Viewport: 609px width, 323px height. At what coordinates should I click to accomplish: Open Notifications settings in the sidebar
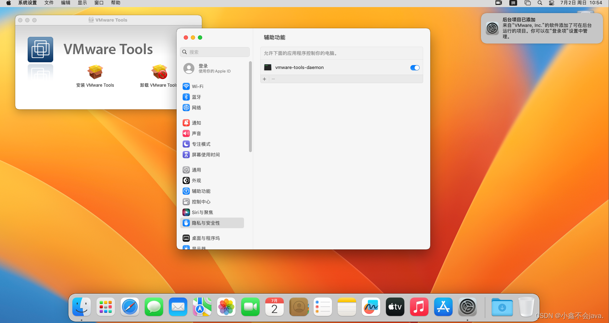[x=212, y=123]
